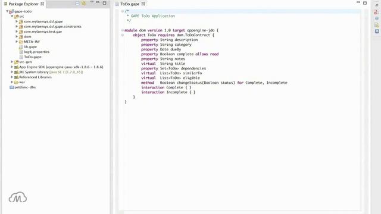Screen dimensions: 381x214
Task: Click the META-INF folder icon
Action: coord(21,42)
